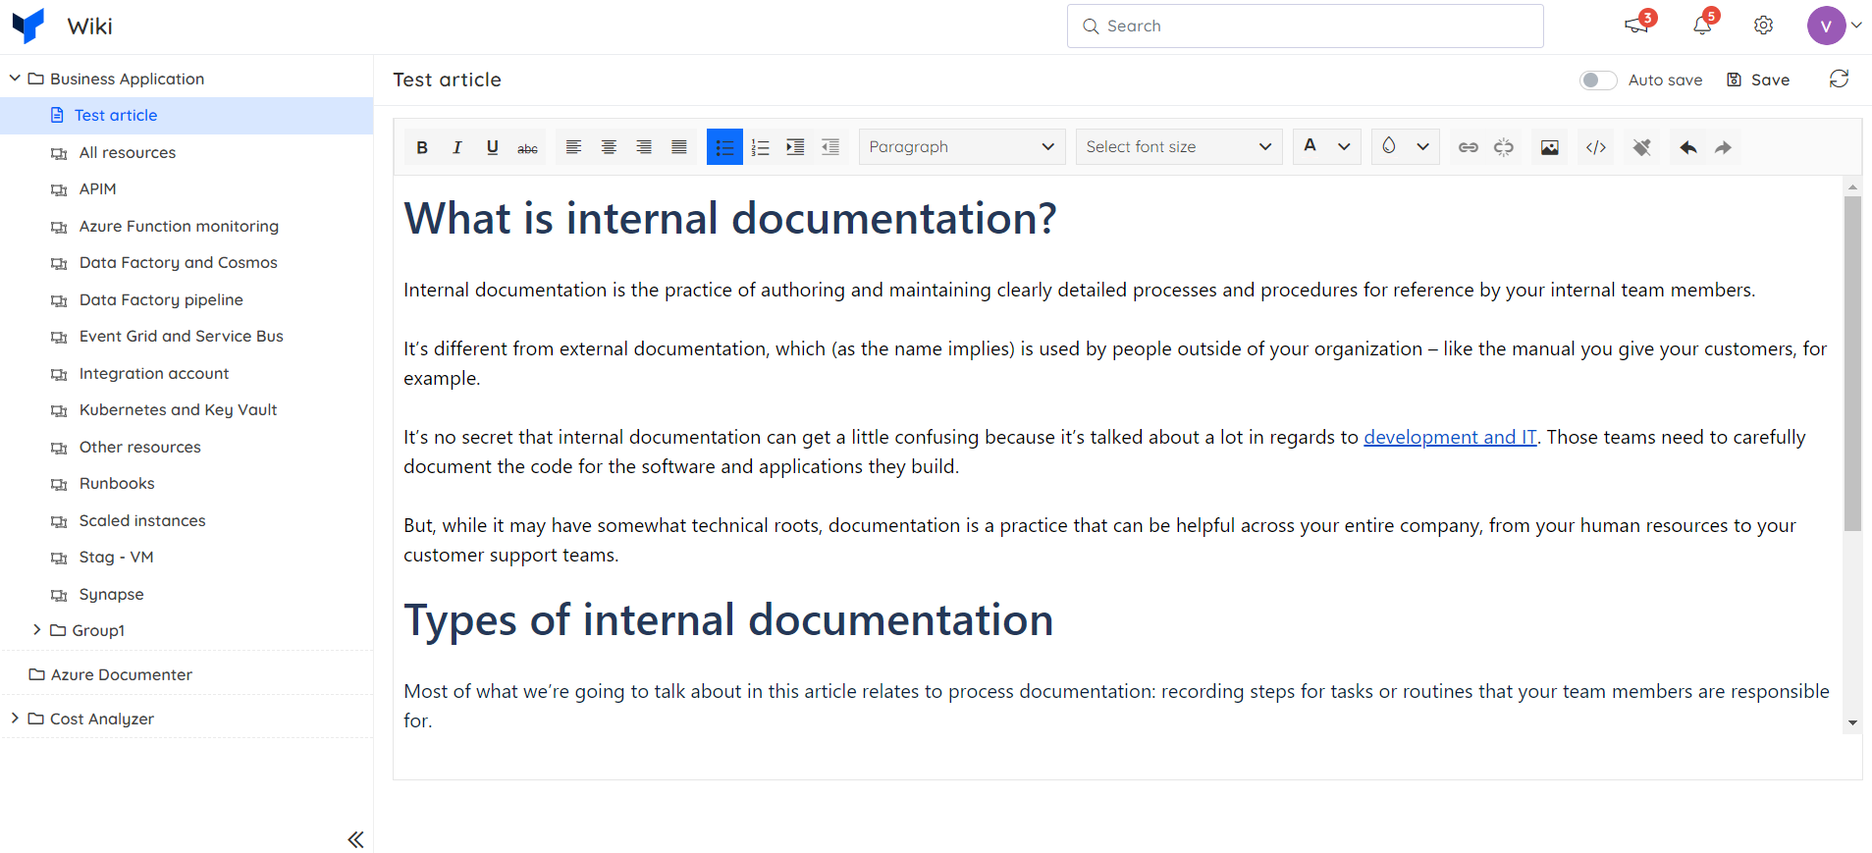Open the notifications bell
Viewport: 1872px width, 853px height.
click(x=1702, y=26)
